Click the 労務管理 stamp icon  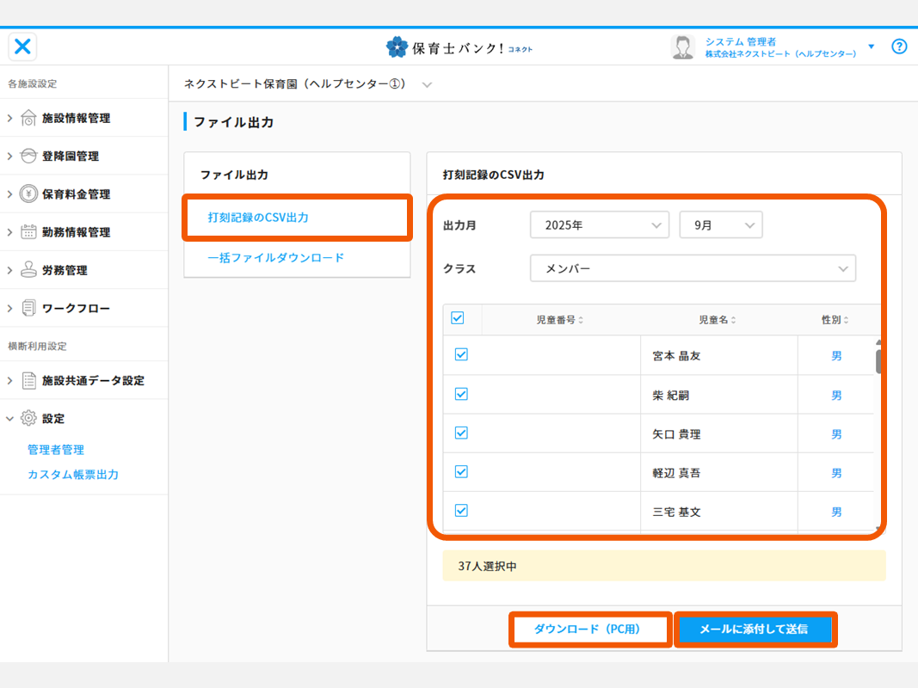coord(29,270)
